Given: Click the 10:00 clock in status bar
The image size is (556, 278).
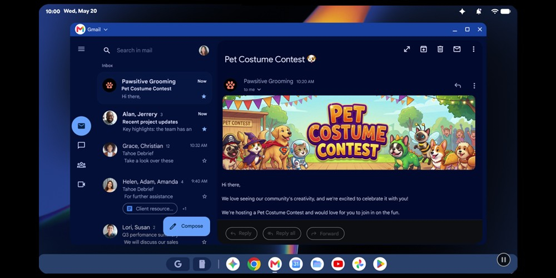Looking at the screenshot, I should click(53, 11).
